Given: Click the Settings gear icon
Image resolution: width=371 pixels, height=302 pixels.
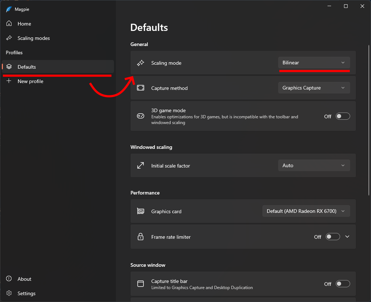Looking at the screenshot, I should (9, 293).
